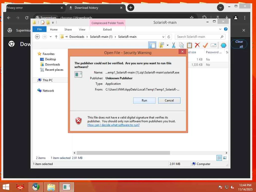Toggle the preview pane layout icon
This screenshot has height=192, width=256.
(152, 45)
